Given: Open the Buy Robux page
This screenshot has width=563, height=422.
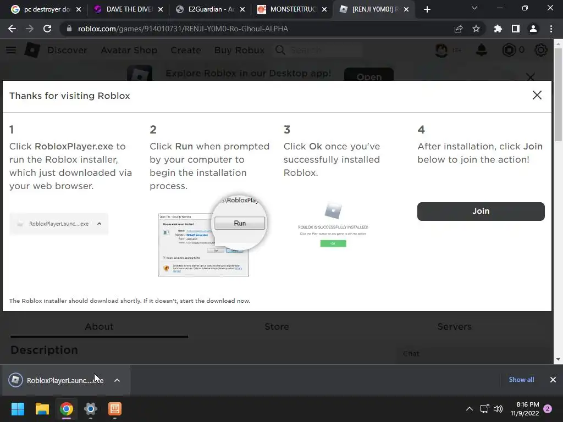Looking at the screenshot, I should 240,50.
